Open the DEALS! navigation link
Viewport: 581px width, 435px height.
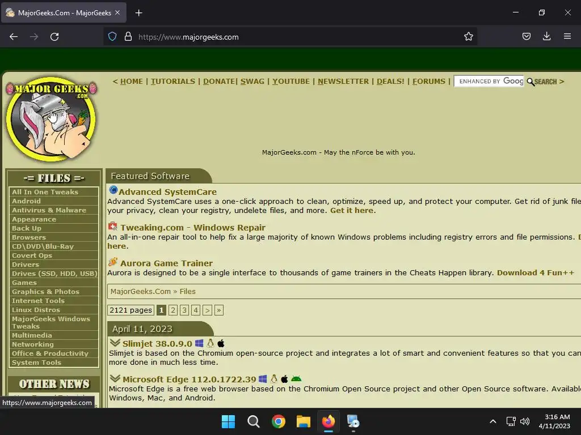[x=390, y=82]
